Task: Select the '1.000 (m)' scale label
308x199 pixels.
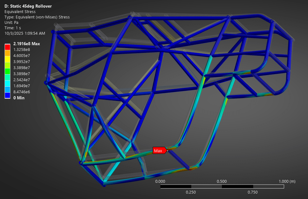Action: [x=287, y=181]
